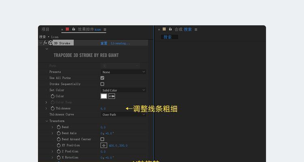The image size is (304, 162).
Task: Open the 效果控件 panel hamburger menu
Action: pos(105,30)
